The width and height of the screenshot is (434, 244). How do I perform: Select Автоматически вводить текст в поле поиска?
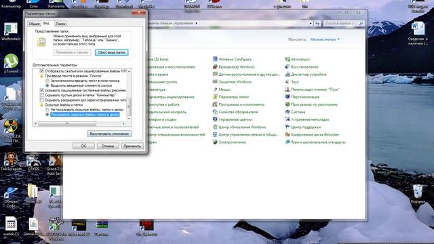click(47, 81)
